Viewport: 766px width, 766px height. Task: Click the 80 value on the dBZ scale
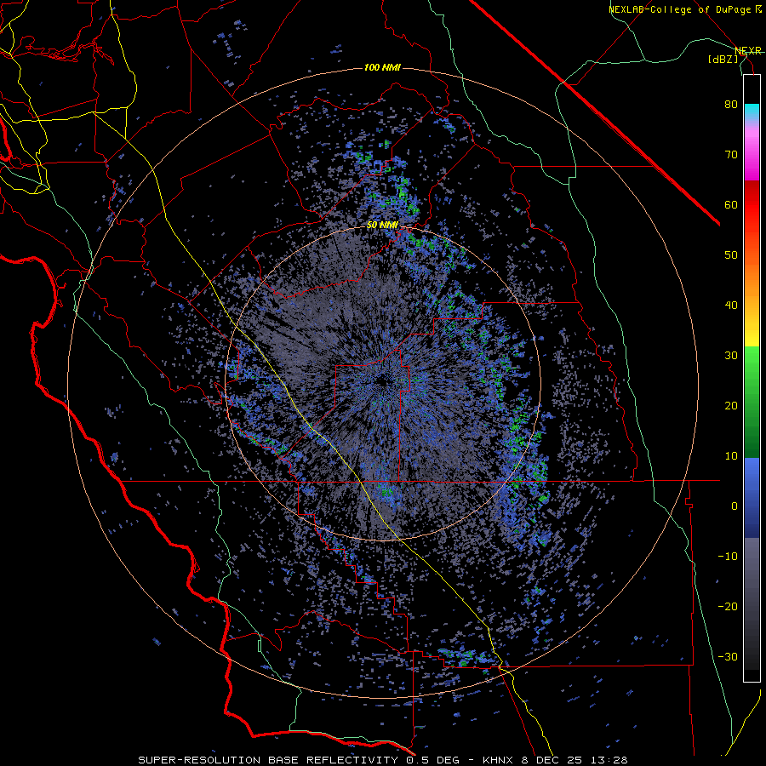coord(731,104)
